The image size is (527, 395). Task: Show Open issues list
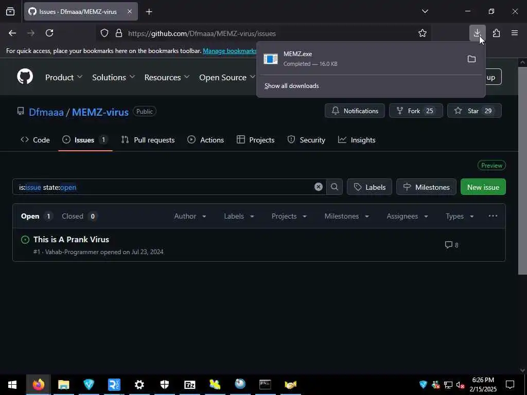pos(36,216)
